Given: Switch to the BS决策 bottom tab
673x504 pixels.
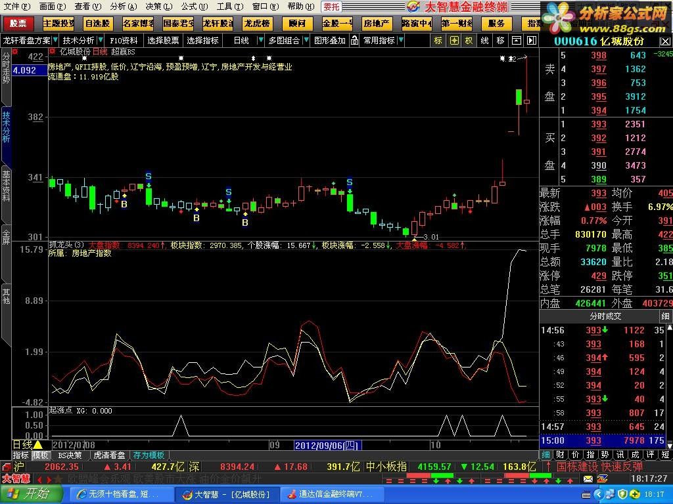Looking at the screenshot, I should (70, 455).
